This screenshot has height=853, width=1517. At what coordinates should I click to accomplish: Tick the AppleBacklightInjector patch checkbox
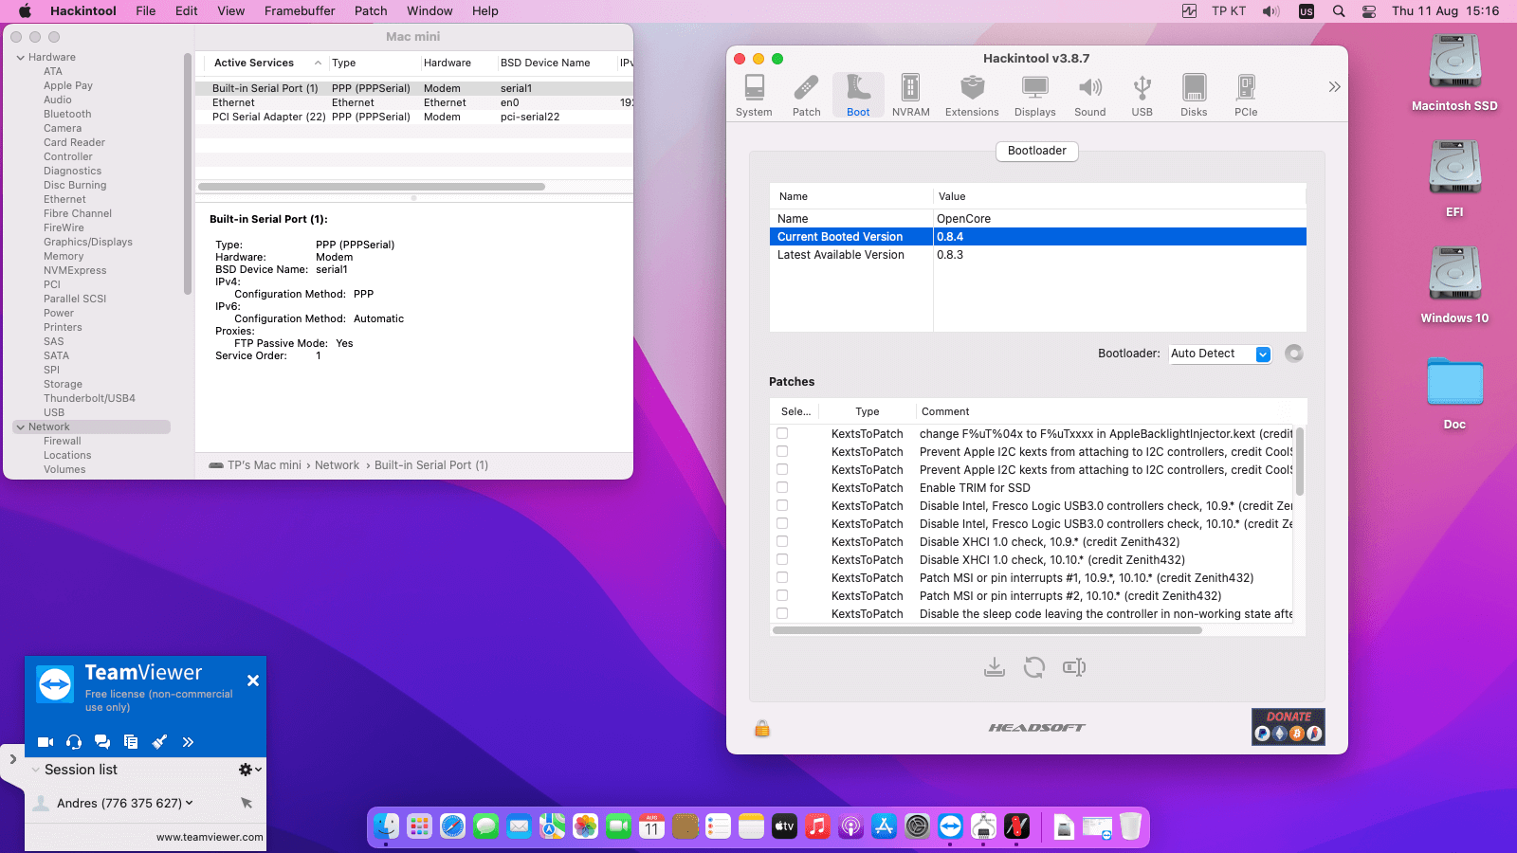(x=782, y=433)
